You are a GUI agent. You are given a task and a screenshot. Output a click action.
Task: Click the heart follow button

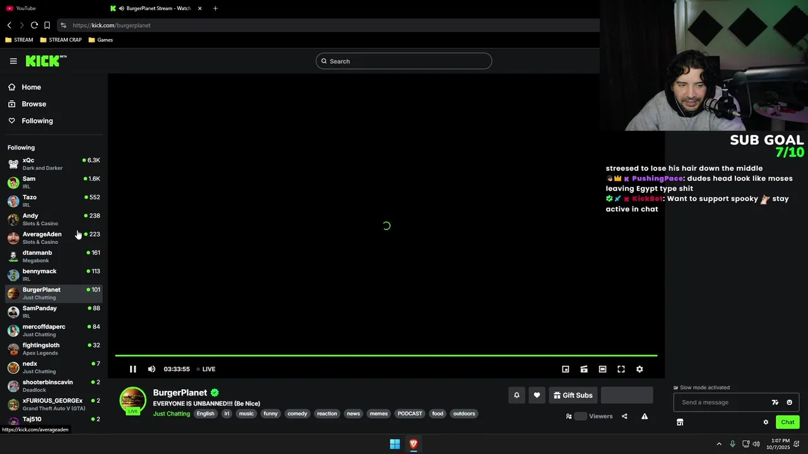coord(537,395)
